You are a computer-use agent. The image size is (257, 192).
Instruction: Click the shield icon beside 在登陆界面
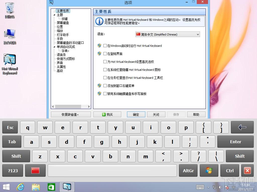click(99, 53)
